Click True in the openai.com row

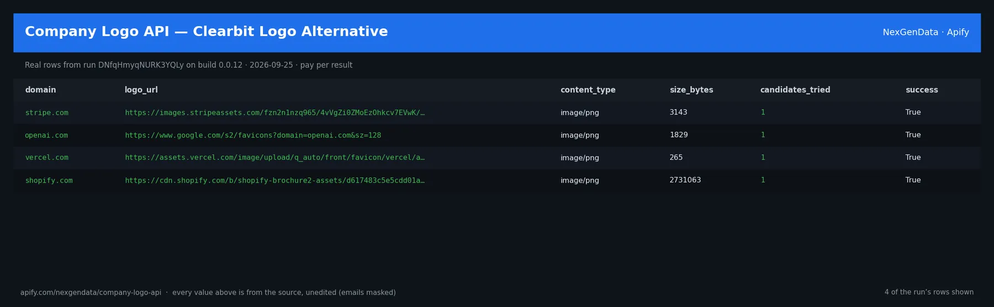[x=913, y=135]
